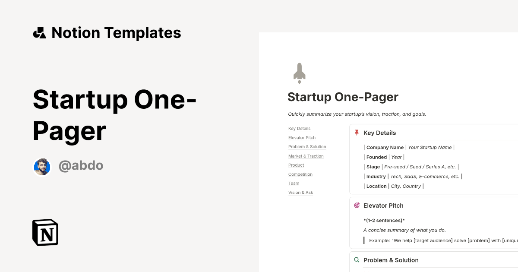Click the @abdo username

pyautogui.click(x=81, y=165)
